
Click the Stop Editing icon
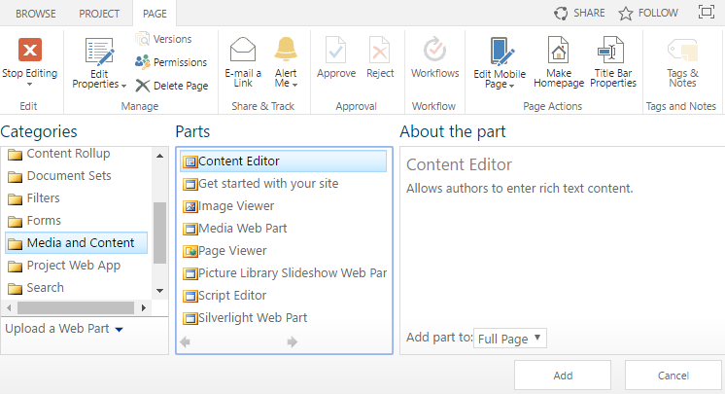[30, 50]
